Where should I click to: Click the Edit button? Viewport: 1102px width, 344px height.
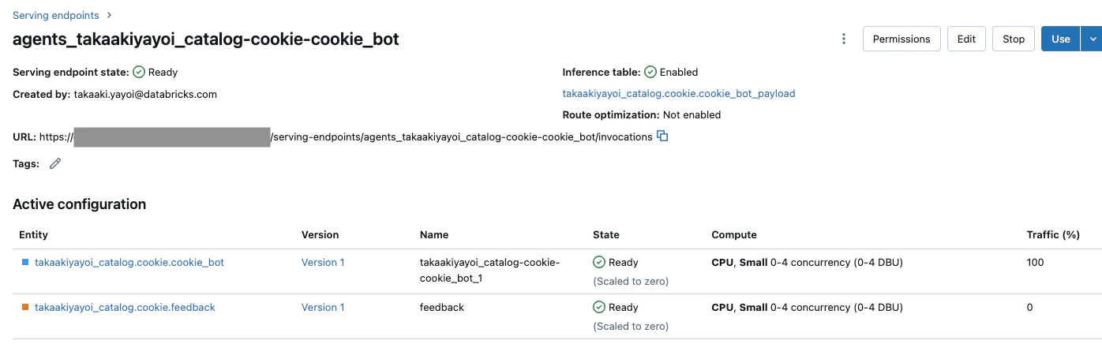pos(966,39)
